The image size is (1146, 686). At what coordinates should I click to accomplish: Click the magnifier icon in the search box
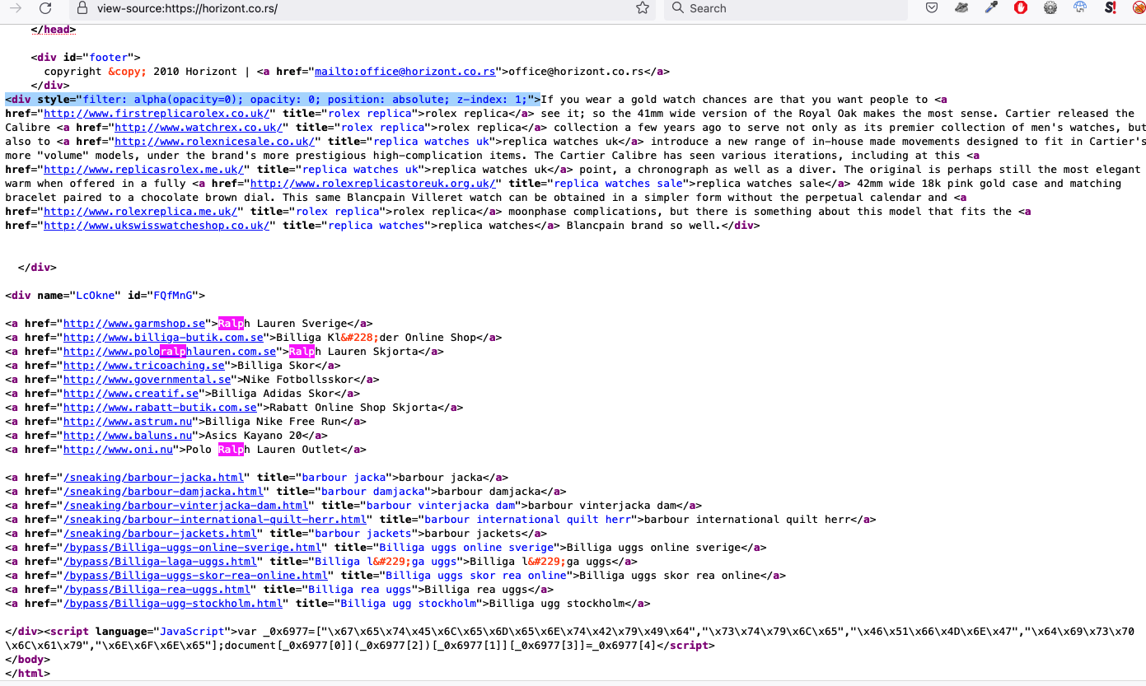click(x=677, y=8)
